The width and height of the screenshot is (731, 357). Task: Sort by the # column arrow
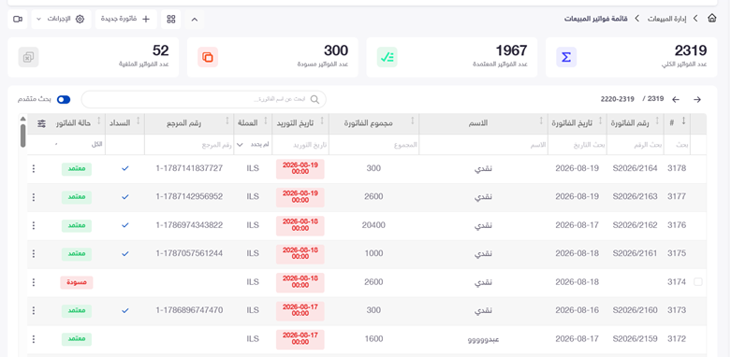[x=683, y=121]
